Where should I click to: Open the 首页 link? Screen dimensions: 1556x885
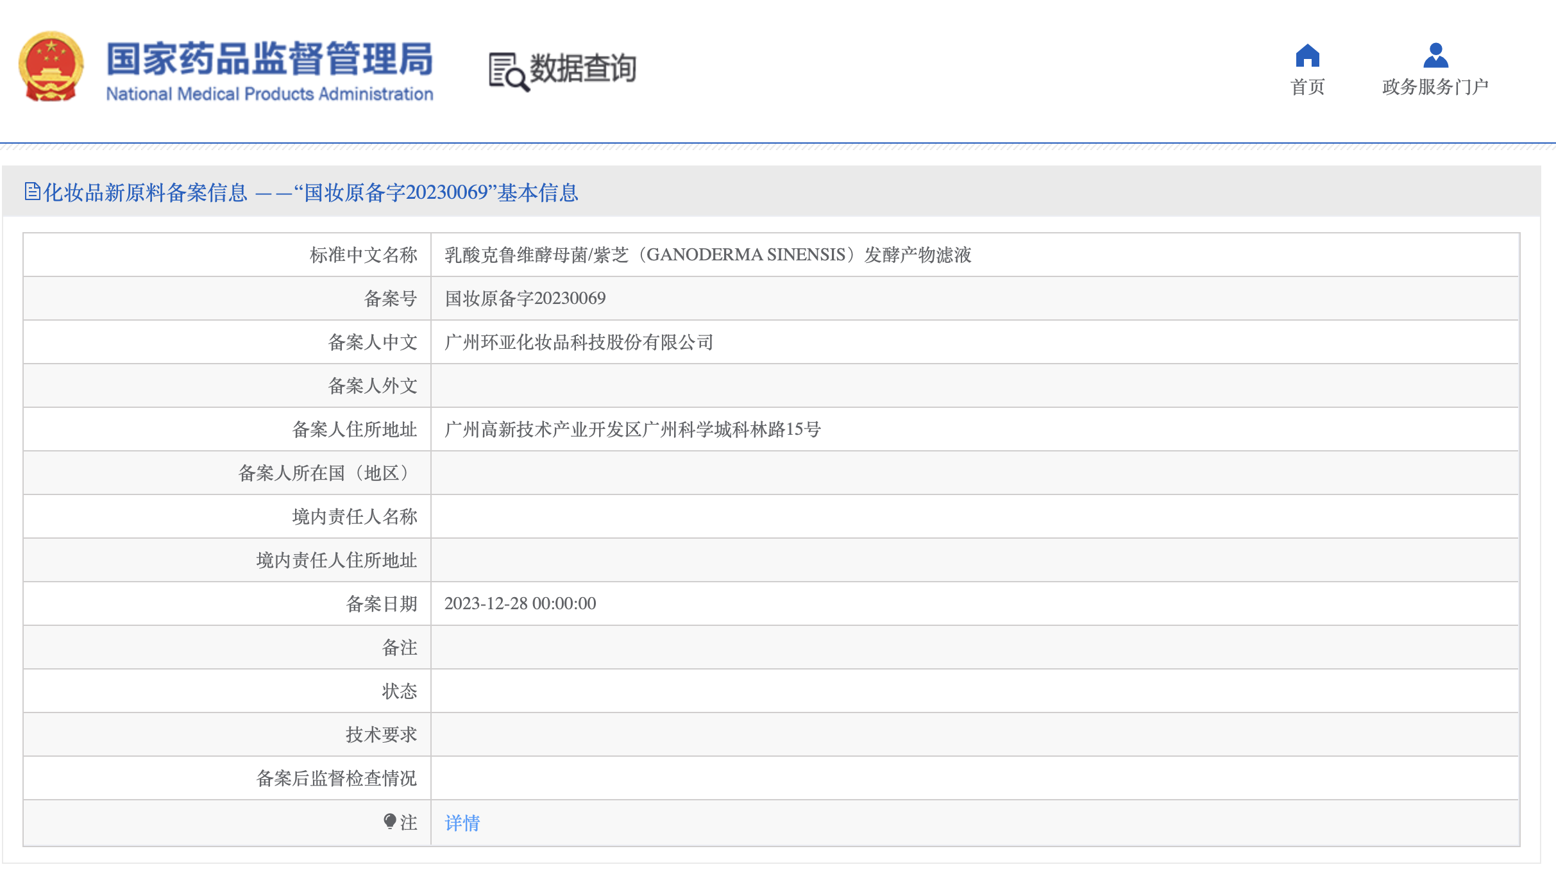[x=1307, y=87]
